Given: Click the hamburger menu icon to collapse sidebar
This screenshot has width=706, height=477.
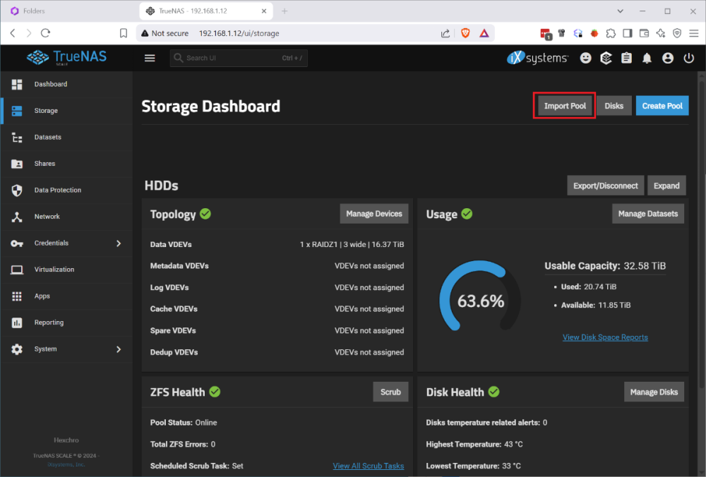Looking at the screenshot, I should pyautogui.click(x=150, y=58).
